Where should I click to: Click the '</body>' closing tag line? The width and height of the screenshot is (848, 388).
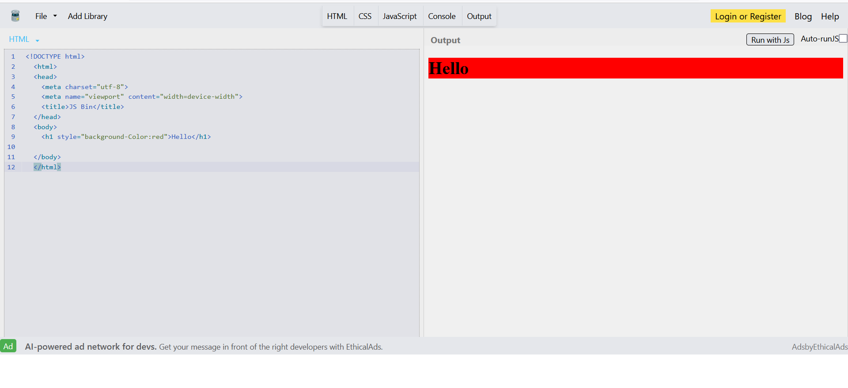coord(47,157)
